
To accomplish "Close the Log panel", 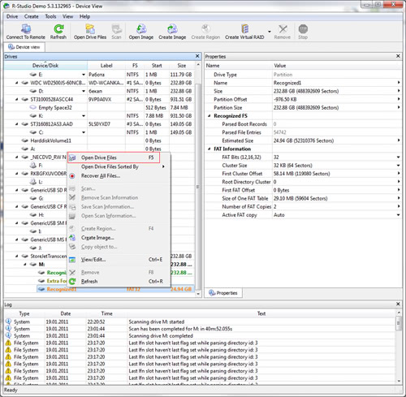I will pyautogui.click(x=398, y=304).
